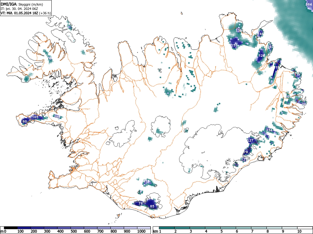313x234 pixels.
Task: Select the 100 tick label on the metre scale
Action: tap(20, 232)
